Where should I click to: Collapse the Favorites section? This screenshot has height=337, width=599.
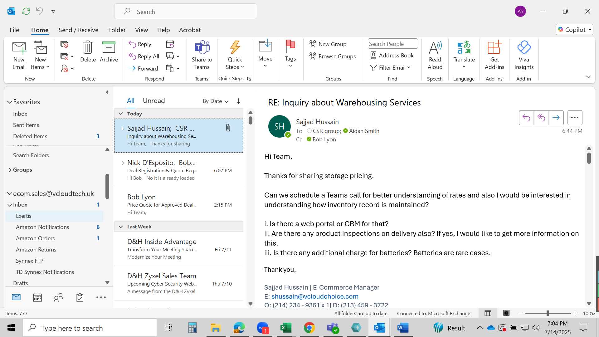[x=10, y=102]
